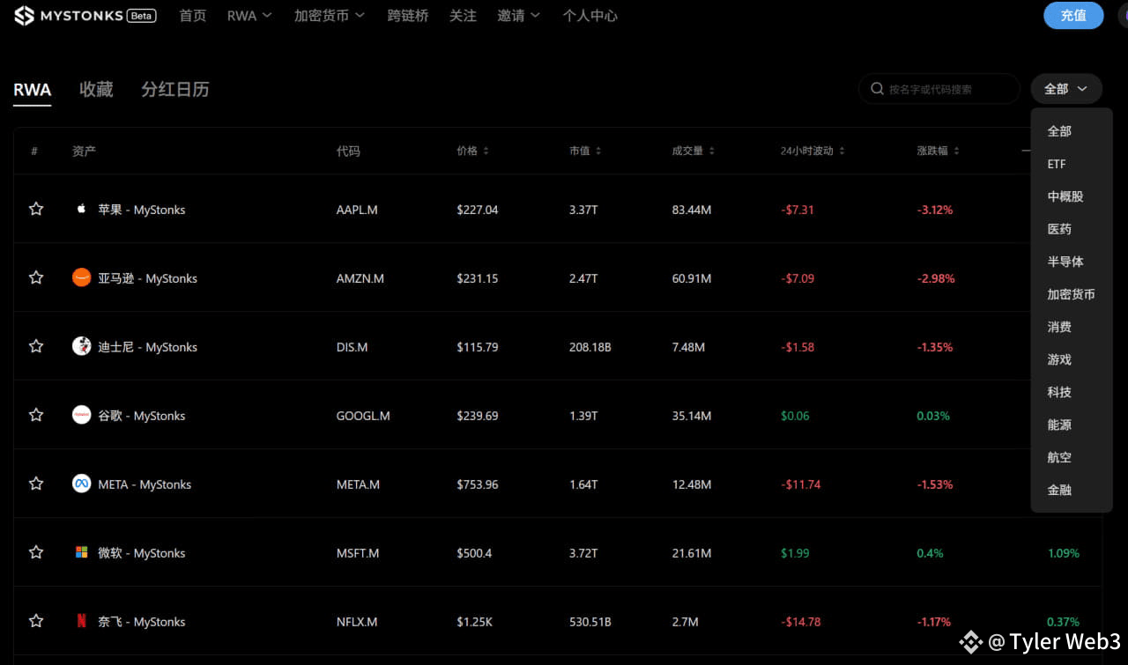Collapse the 全部 category filter dropdown

pyautogui.click(x=1066, y=89)
